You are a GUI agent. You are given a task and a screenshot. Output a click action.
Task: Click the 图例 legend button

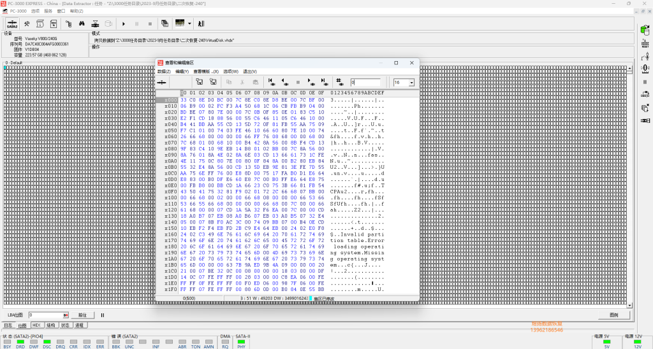tap(614, 315)
